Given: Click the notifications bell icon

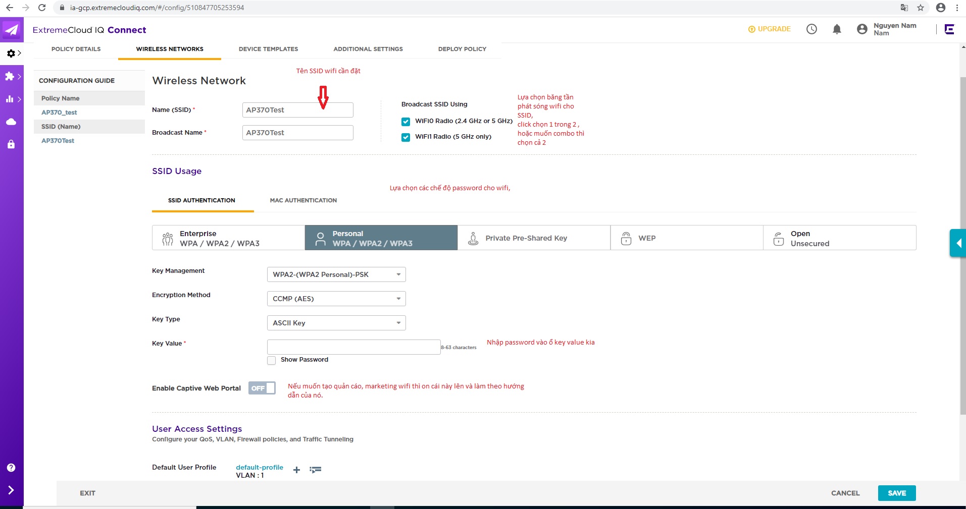Looking at the screenshot, I should [x=837, y=29].
